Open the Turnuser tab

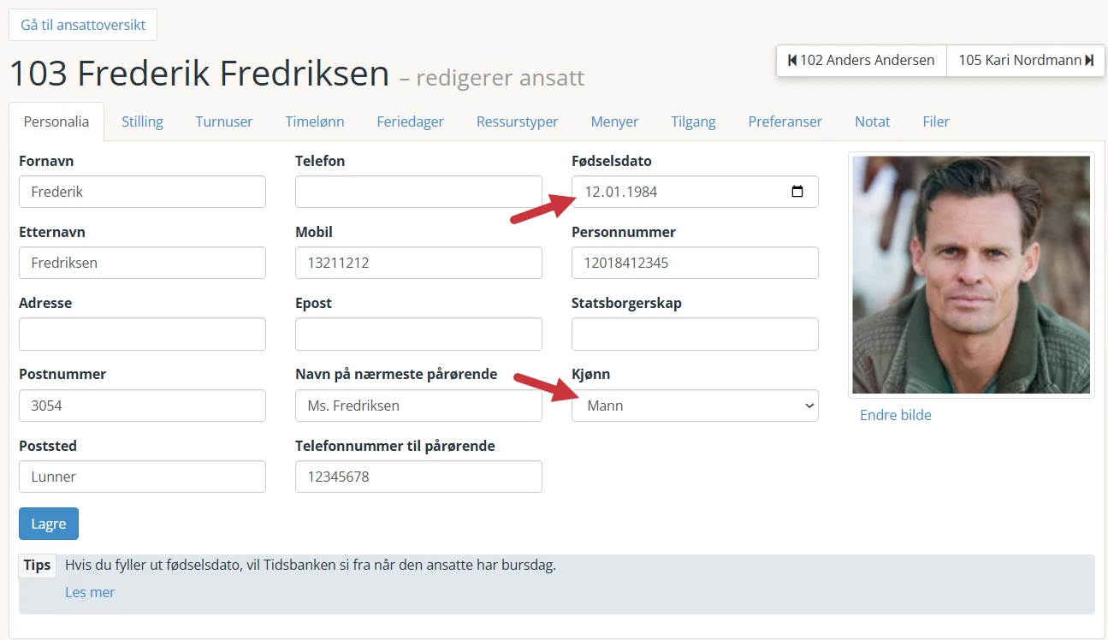coord(224,121)
